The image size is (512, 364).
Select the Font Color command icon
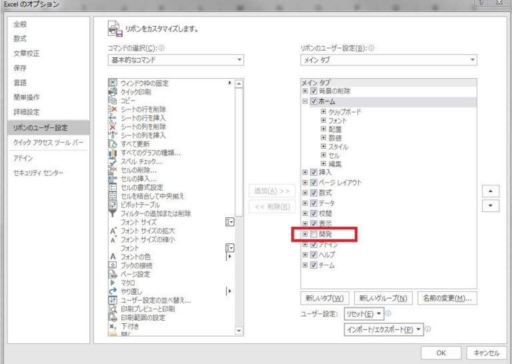(x=113, y=257)
